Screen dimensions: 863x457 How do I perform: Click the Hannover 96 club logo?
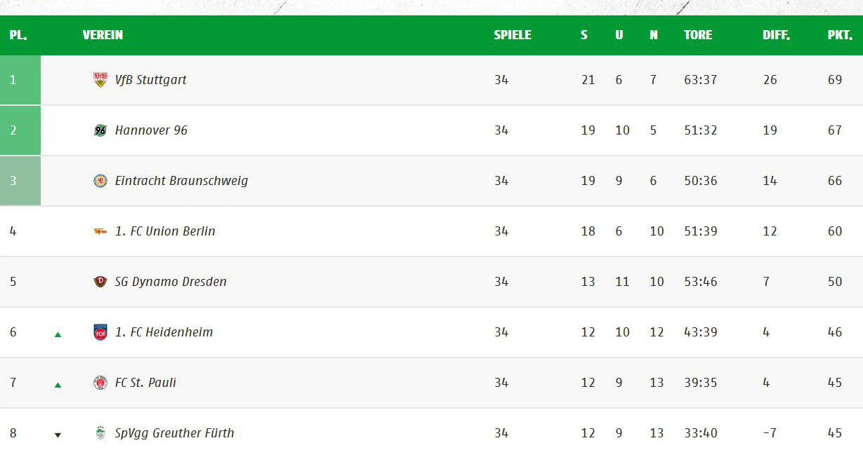100,130
